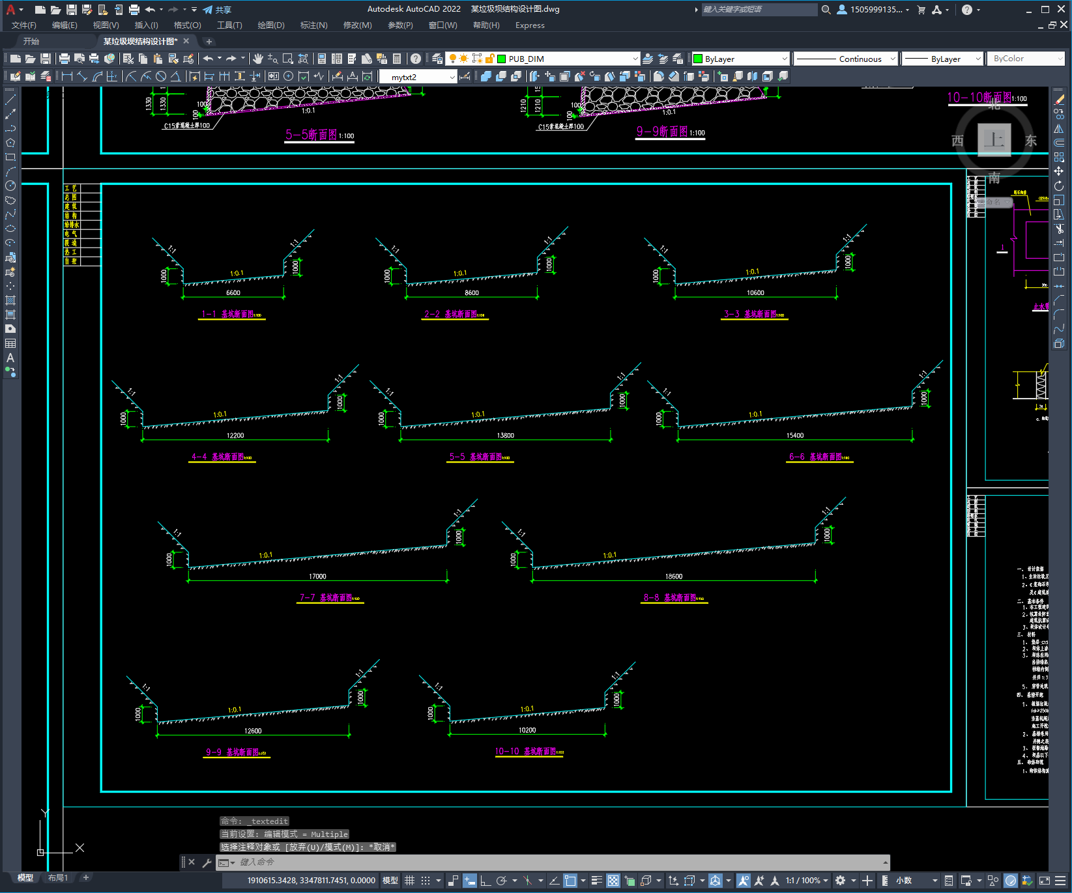
Task: Select the Rotate tool in the modify toolbar
Action: click(x=1059, y=186)
